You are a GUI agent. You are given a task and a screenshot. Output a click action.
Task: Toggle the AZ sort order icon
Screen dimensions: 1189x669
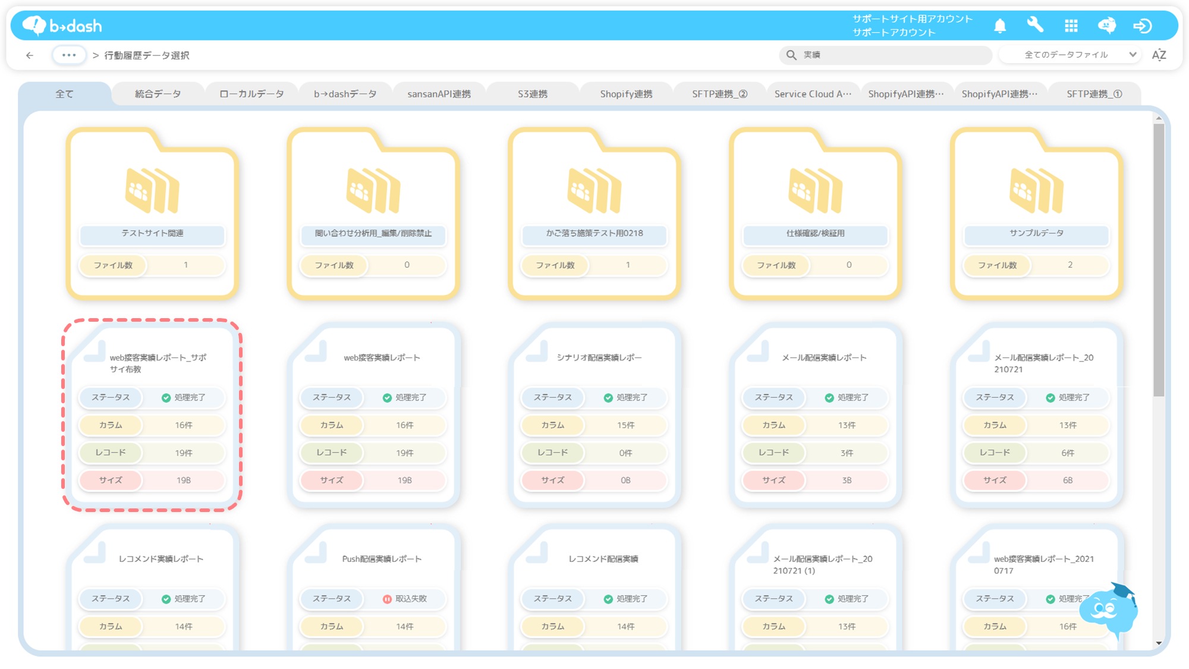[x=1159, y=55]
